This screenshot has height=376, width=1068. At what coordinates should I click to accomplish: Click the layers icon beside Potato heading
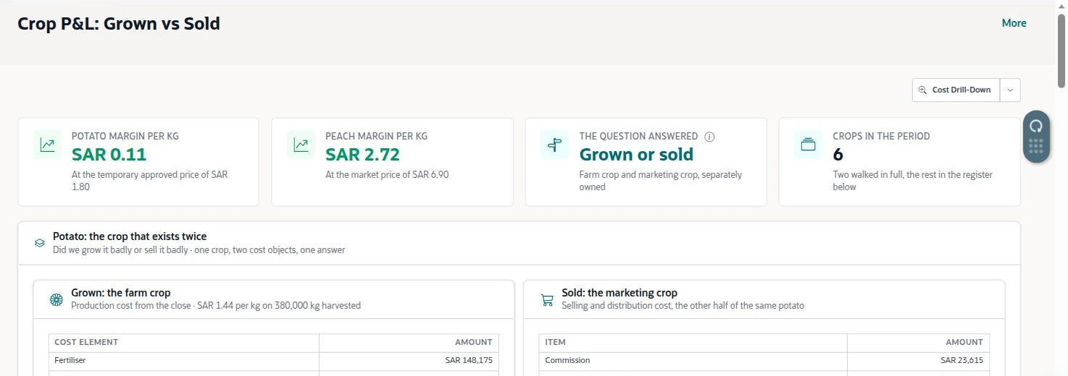[x=40, y=243]
